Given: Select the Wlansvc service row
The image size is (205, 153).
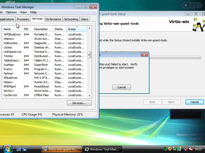Looking at the screenshot, I should tap(45, 39).
